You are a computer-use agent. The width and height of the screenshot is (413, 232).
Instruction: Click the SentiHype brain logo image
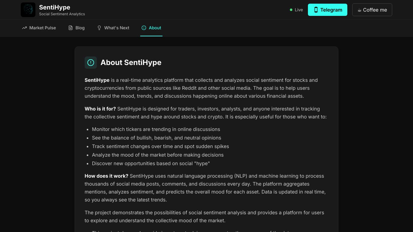[28, 10]
